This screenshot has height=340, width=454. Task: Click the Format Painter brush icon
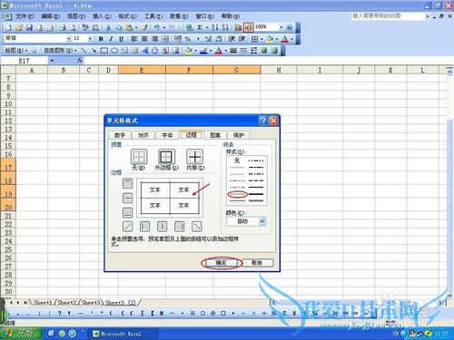(x=144, y=28)
